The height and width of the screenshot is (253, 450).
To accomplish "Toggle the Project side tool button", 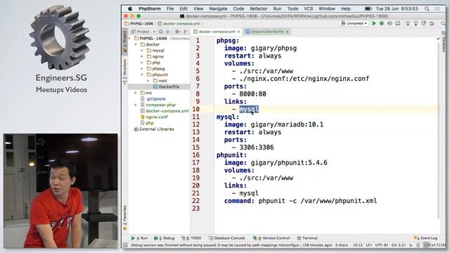I will click(125, 41).
